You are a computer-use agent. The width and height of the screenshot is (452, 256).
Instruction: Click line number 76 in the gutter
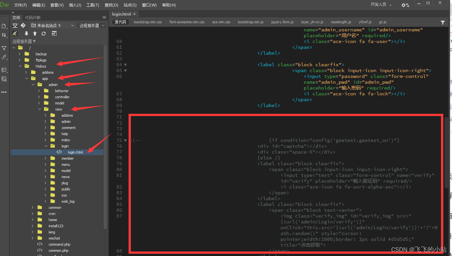pos(119,146)
